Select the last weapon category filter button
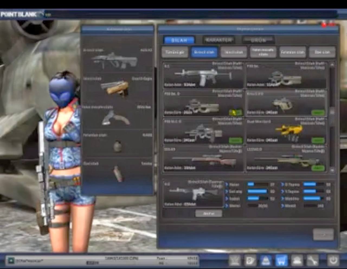 [322, 52]
